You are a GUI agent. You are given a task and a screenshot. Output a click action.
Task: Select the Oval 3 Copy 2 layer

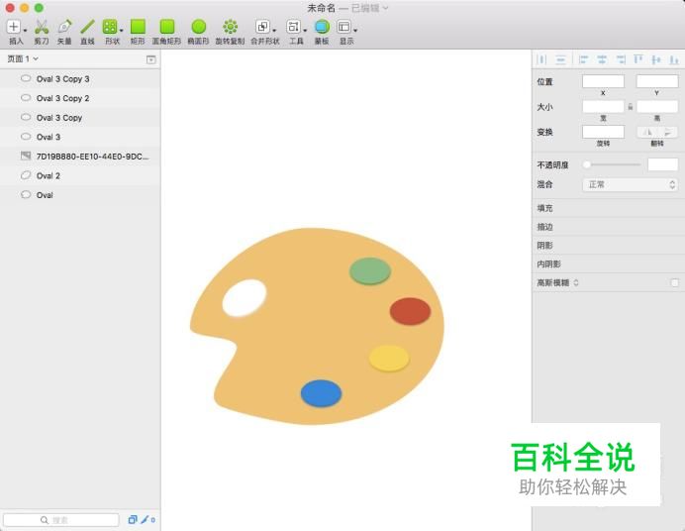coord(80,98)
